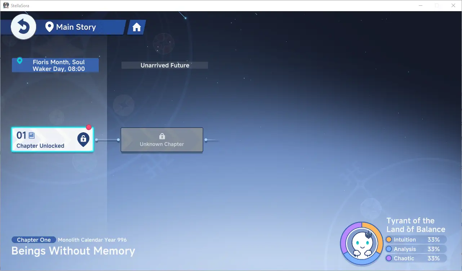Select the locked Unknown Chapter card

tap(162, 140)
